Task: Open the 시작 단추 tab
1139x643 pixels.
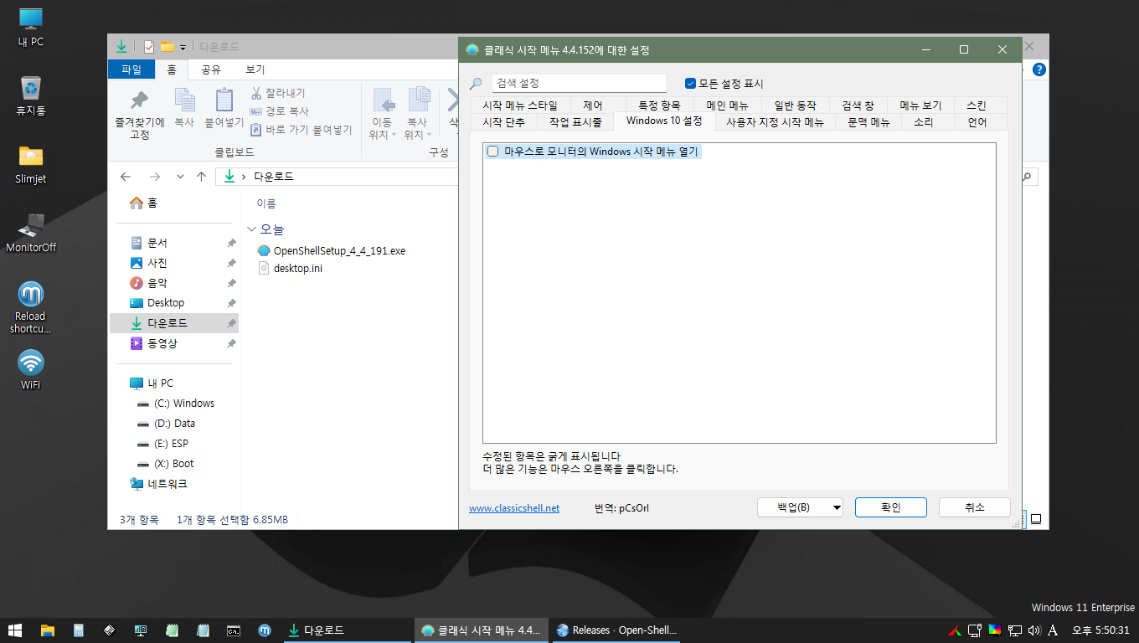Action: click(x=504, y=122)
